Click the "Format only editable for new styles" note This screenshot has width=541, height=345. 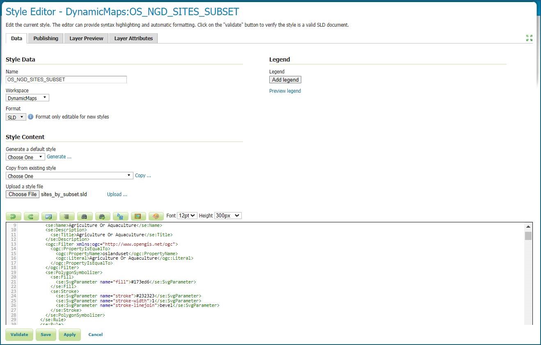click(72, 117)
